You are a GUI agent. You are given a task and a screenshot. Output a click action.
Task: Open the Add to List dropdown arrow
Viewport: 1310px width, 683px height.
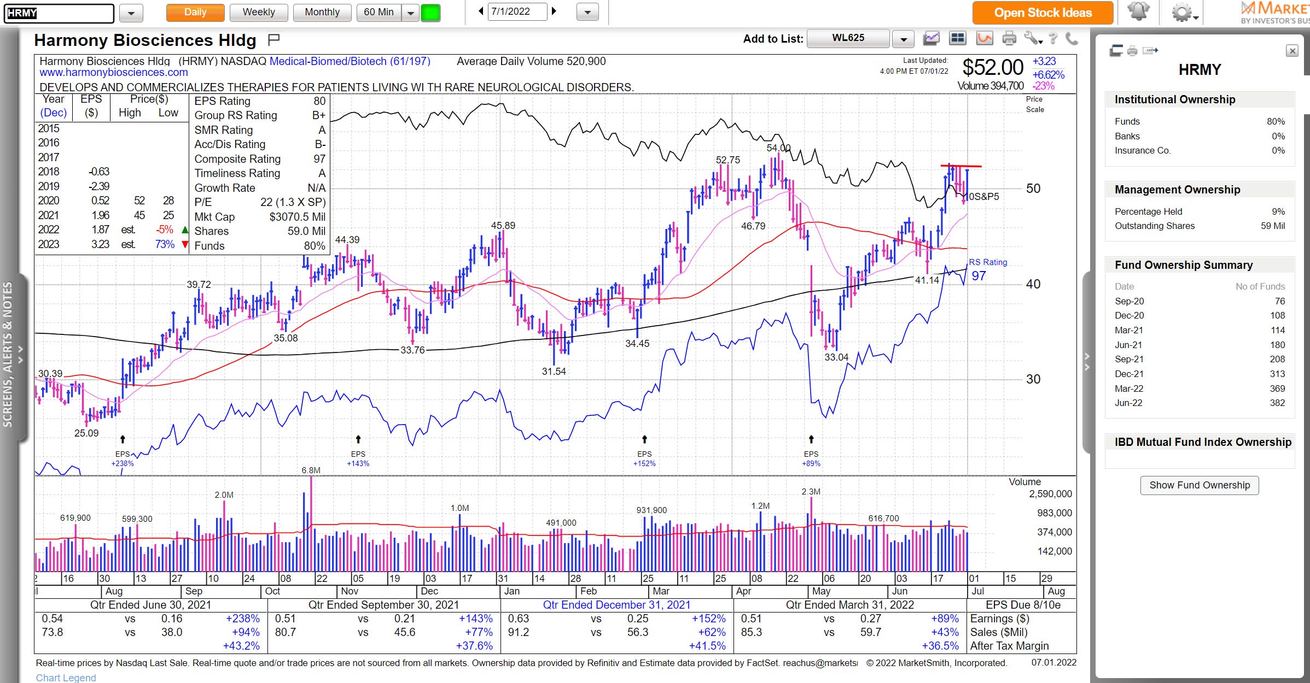click(904, 39)
